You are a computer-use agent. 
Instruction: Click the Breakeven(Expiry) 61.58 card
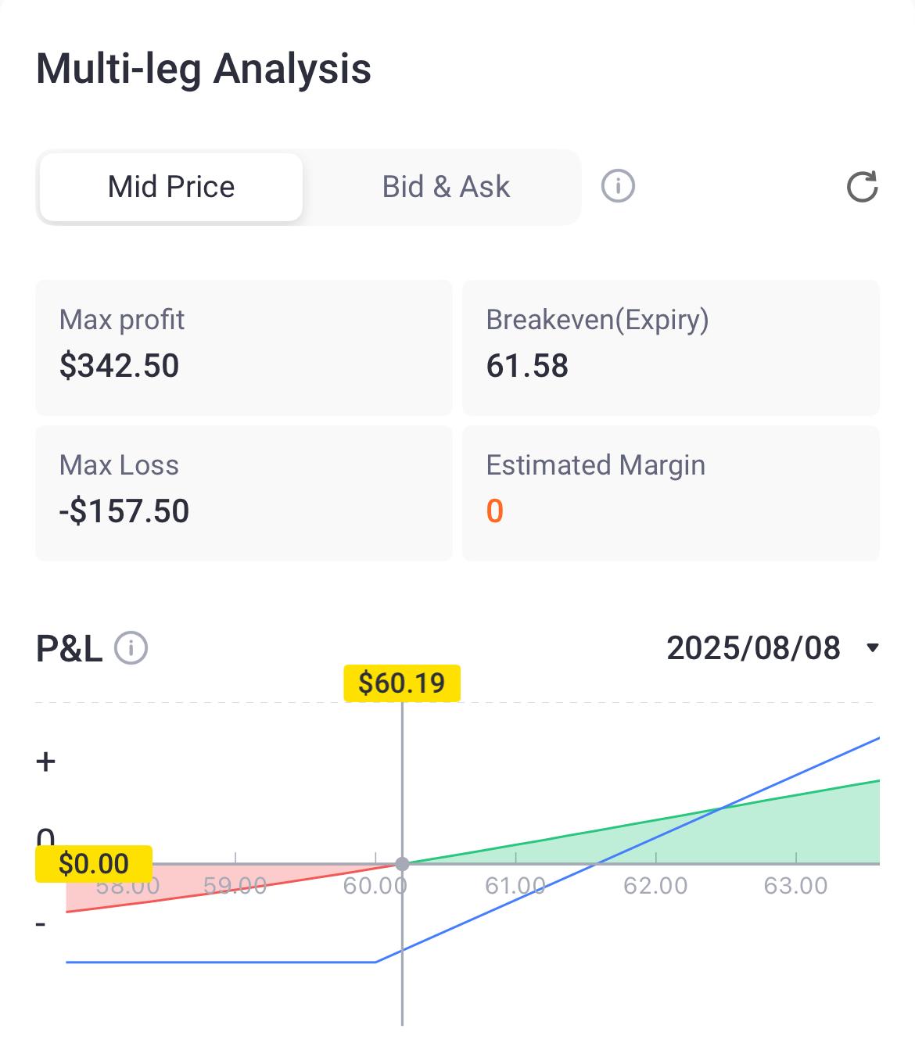pyautogui.click(x=671, y=347)
